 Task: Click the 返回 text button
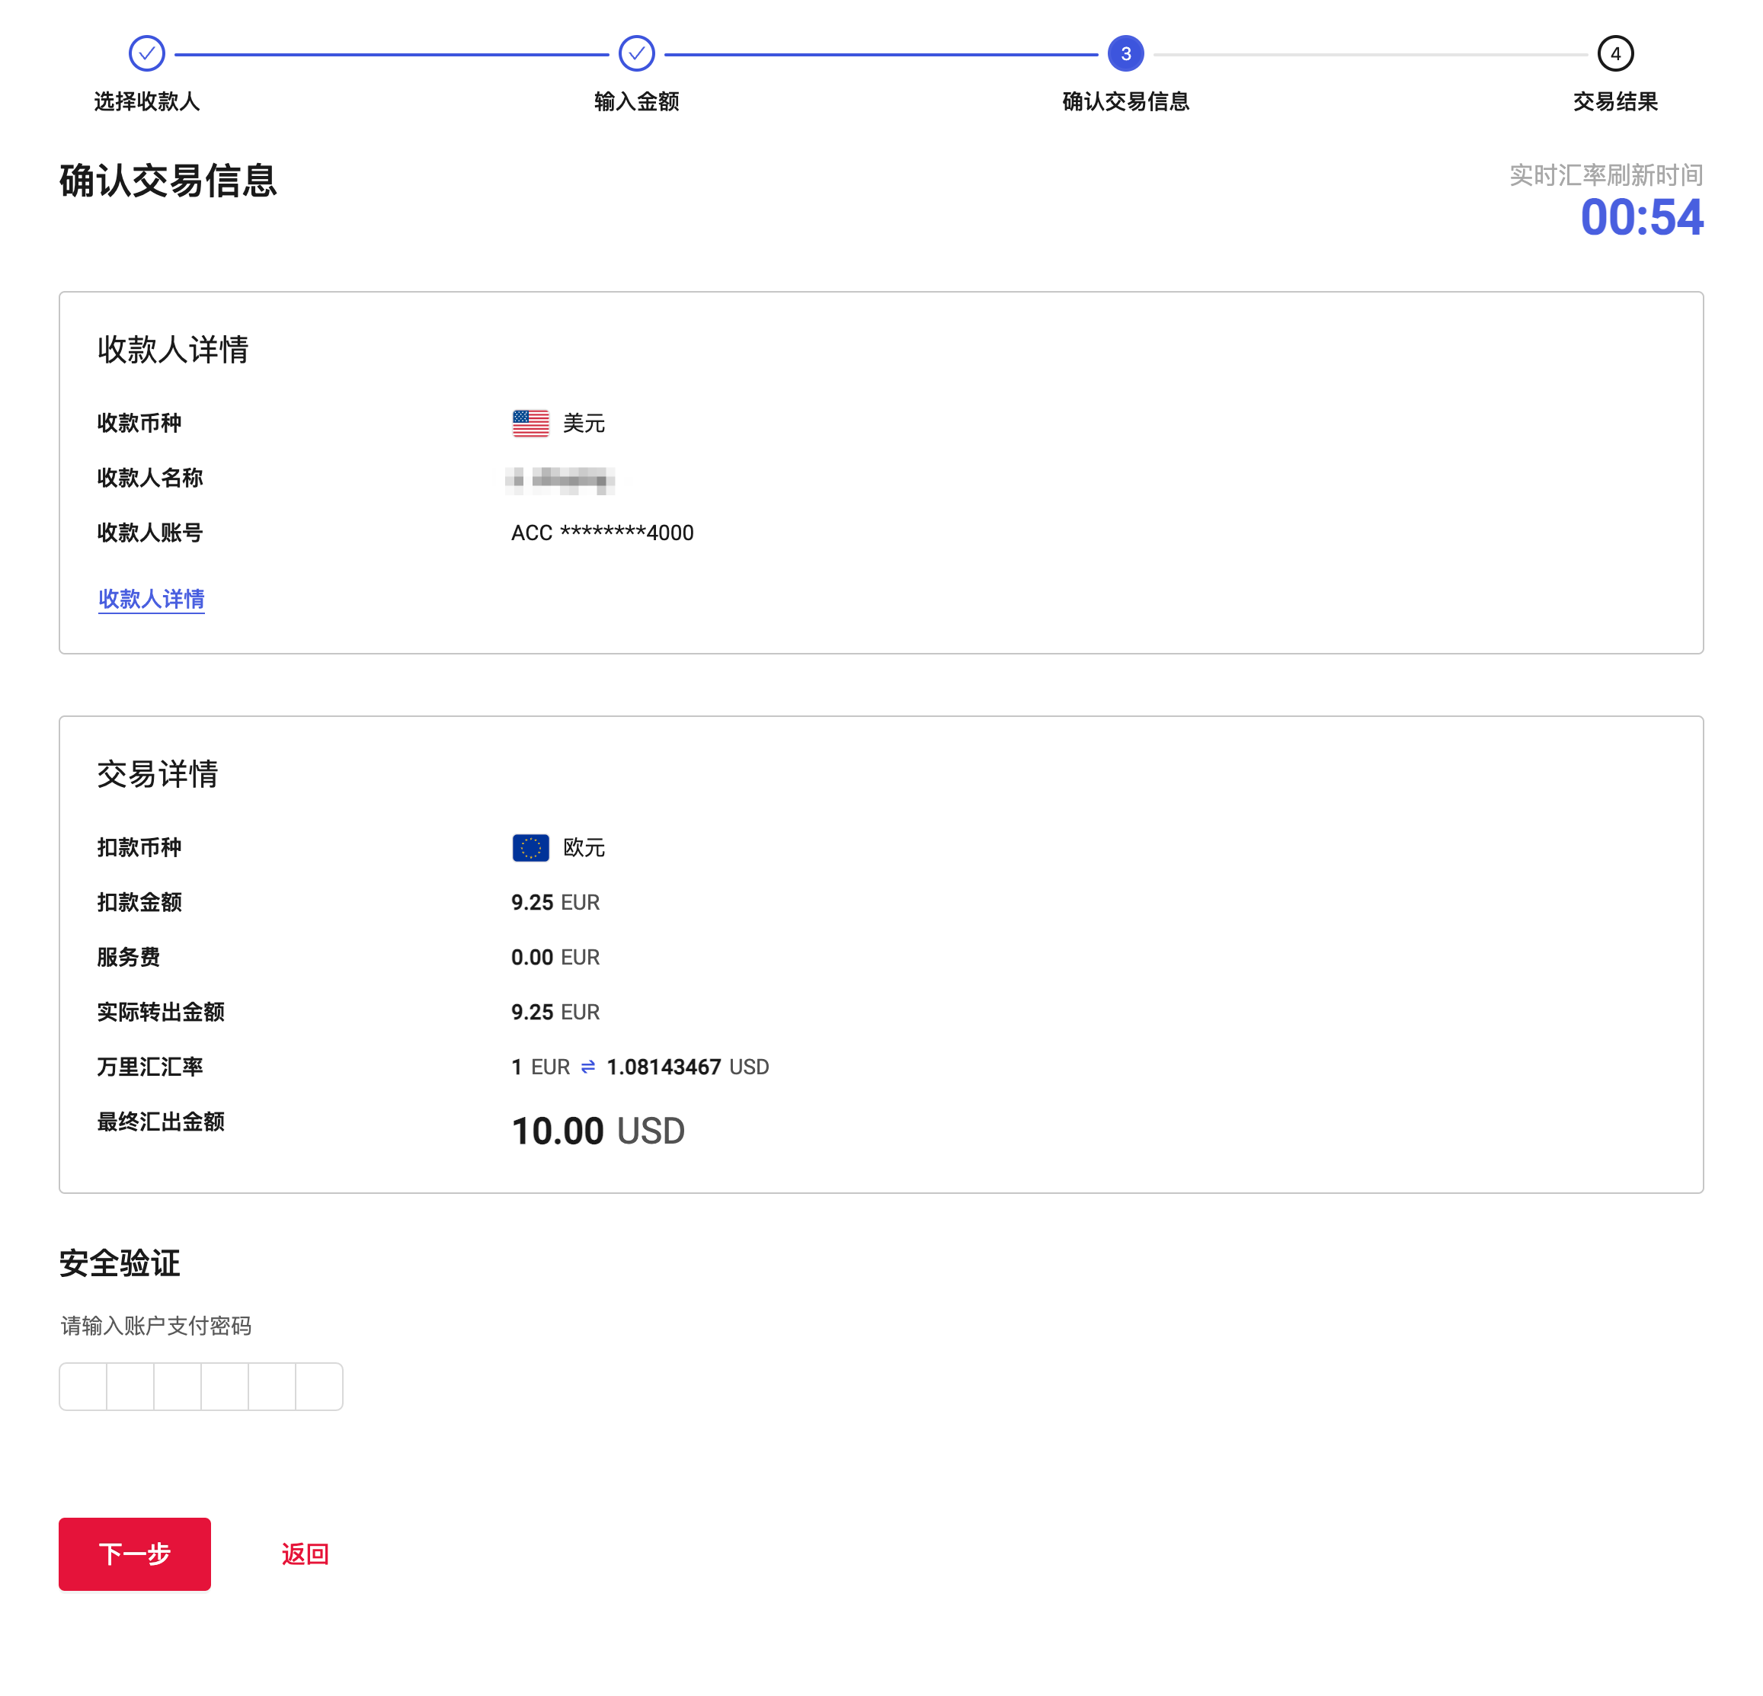coord(304,1554)
